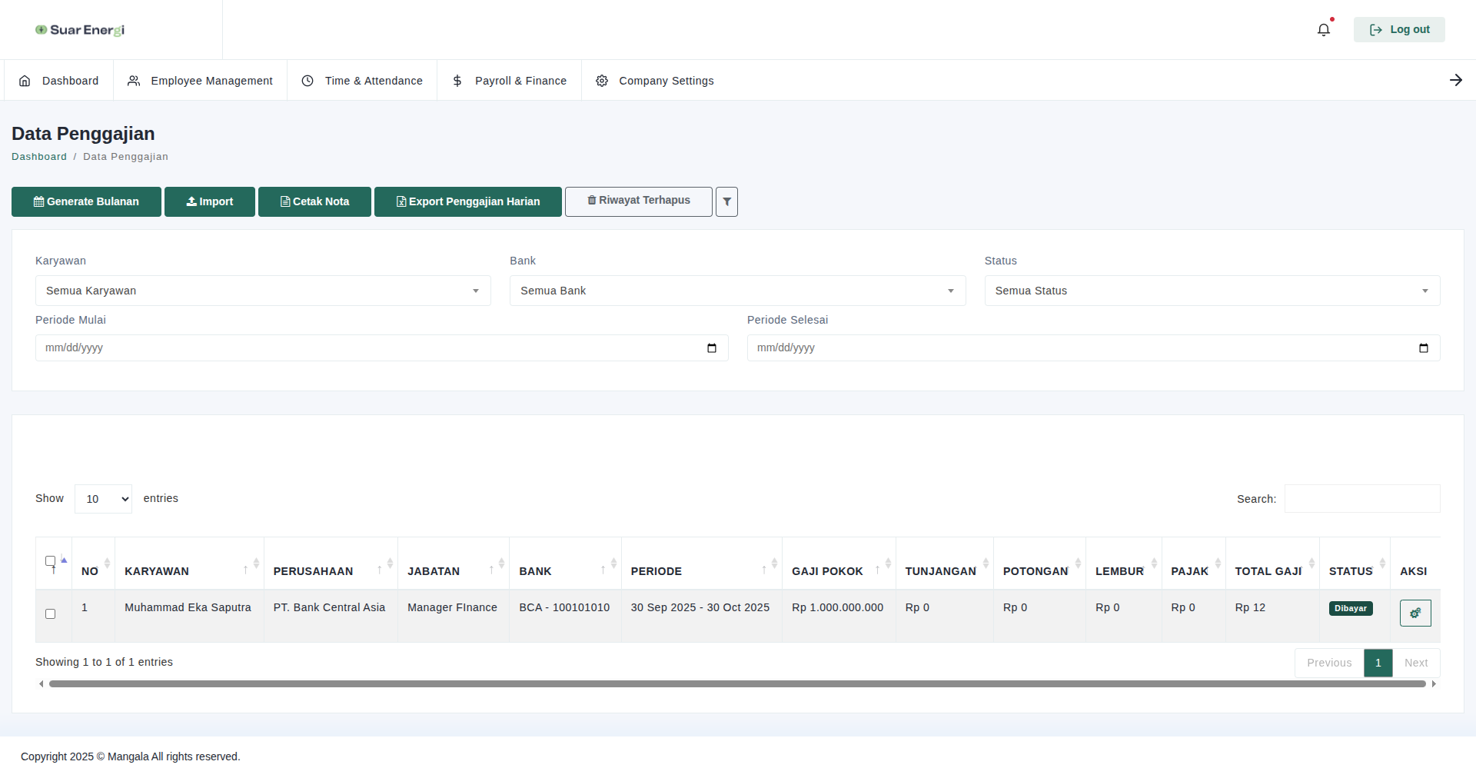This screenshot has height=778, width=1476.
Task: Click the Dashboard breadcrumb link
Action: pos(39,156)
